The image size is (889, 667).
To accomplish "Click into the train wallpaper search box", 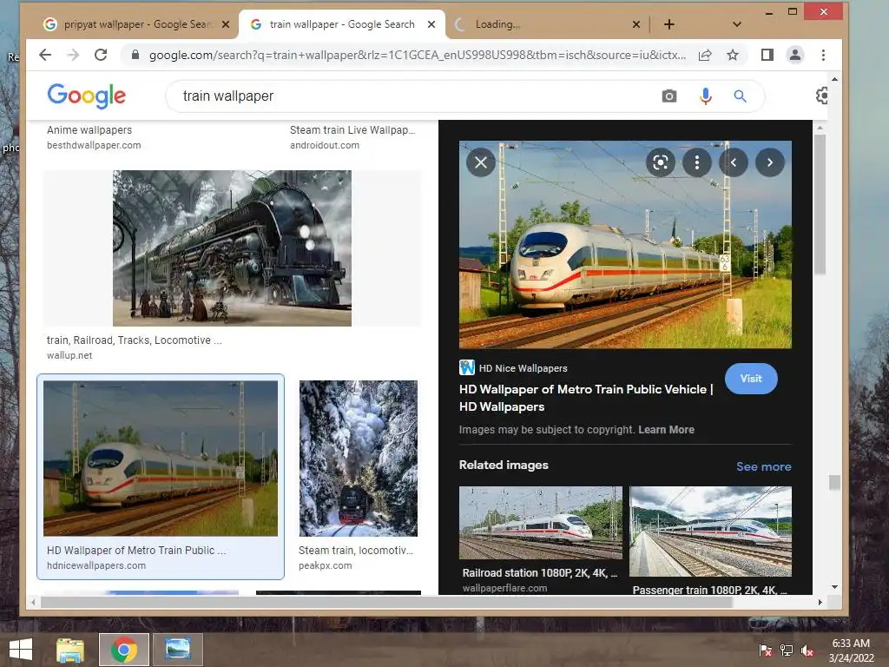I will point(414,96).
